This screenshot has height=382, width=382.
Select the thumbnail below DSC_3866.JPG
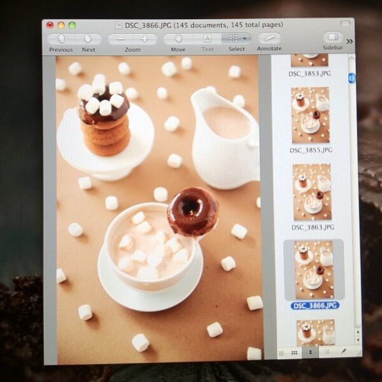tap(316, 332)
